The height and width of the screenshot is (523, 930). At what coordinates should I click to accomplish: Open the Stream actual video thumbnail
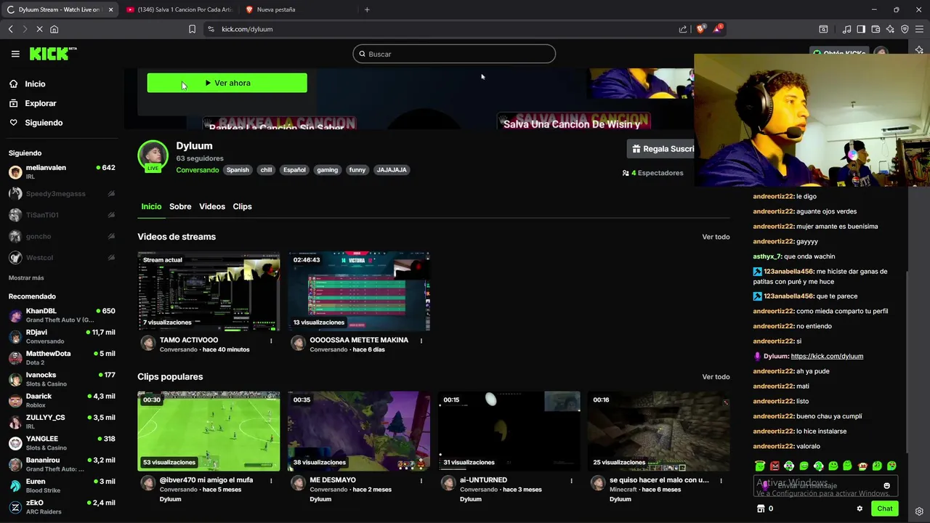209,291
